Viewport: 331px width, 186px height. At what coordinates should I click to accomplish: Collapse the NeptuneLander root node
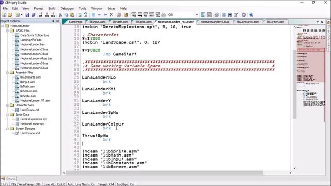coord(3,26)
